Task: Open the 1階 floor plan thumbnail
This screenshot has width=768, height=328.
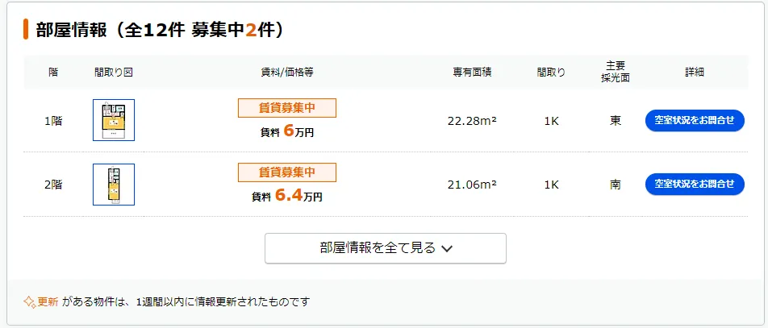Action: (114, 120)
